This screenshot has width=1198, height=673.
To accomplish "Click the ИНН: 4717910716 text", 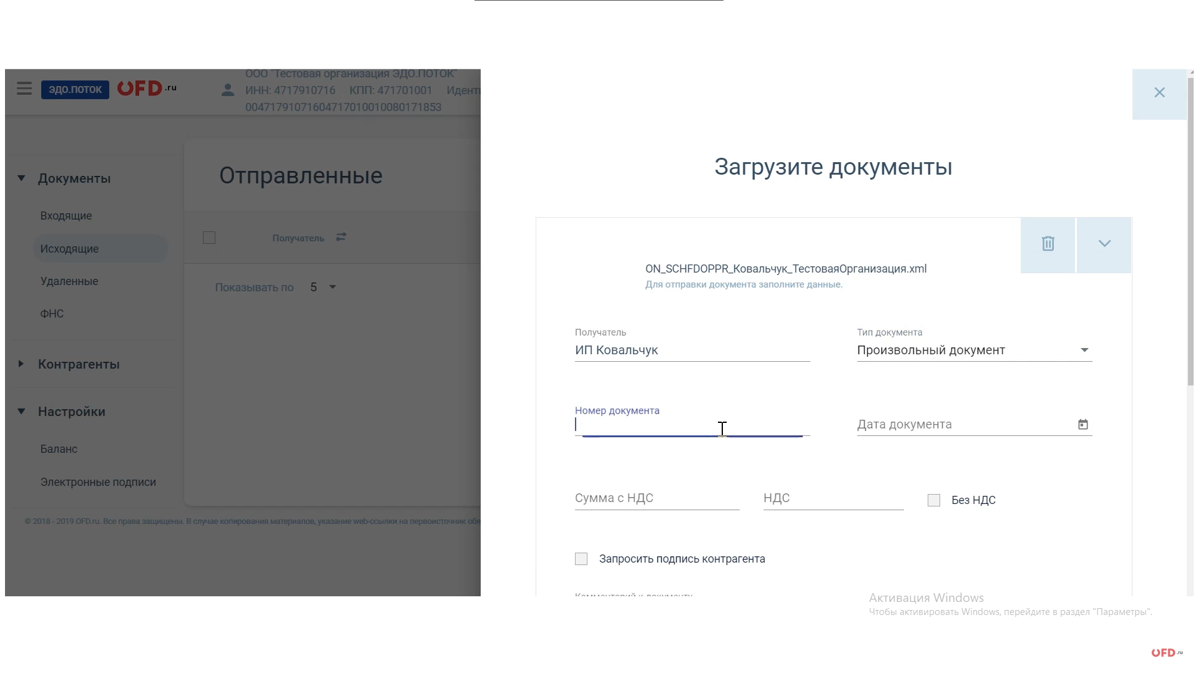I will coord(290,90).
